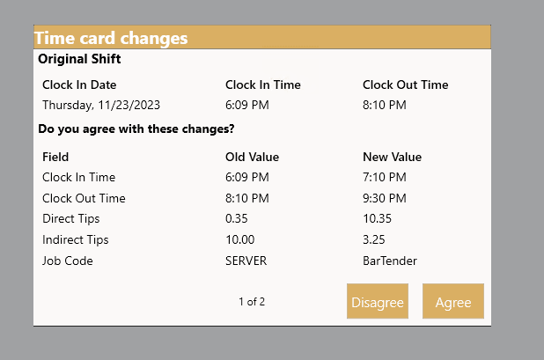Click 'Do you agree with these changes?' text
The width and height of the screenshot is (544, 360).
[136, 129]
